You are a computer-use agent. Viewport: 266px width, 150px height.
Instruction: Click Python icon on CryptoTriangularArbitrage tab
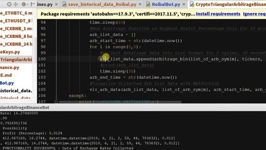point(192,5)
